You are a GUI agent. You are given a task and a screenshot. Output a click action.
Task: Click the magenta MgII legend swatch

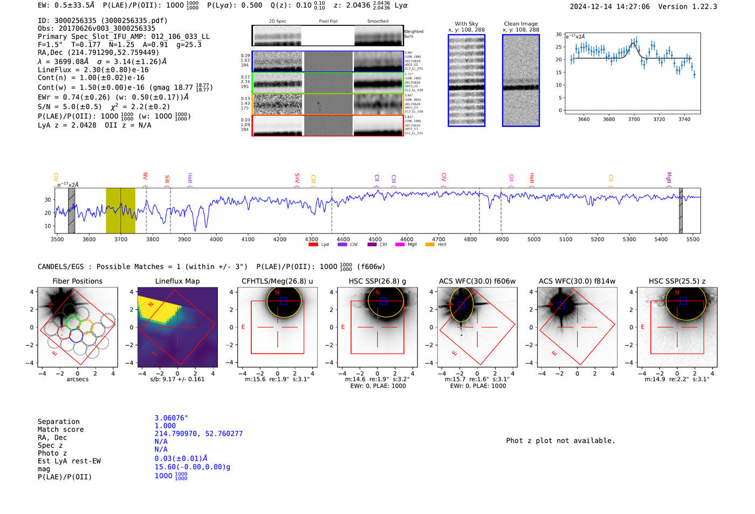[400, 244]
